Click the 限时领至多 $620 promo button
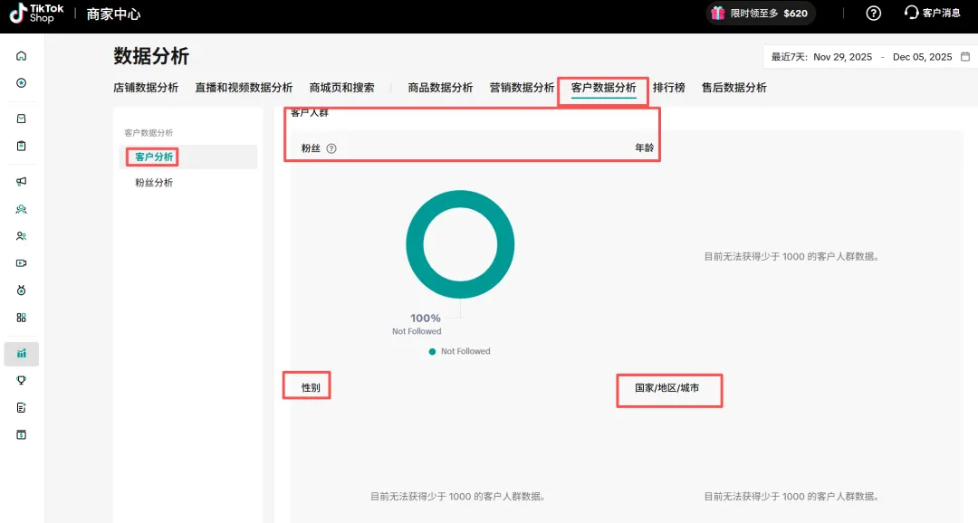The image size is (978, 523). (760, 14)
